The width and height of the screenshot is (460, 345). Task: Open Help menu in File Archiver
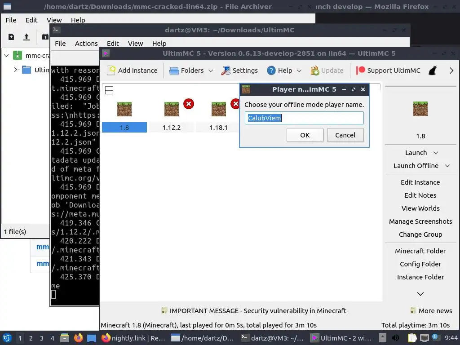point(78,20)
